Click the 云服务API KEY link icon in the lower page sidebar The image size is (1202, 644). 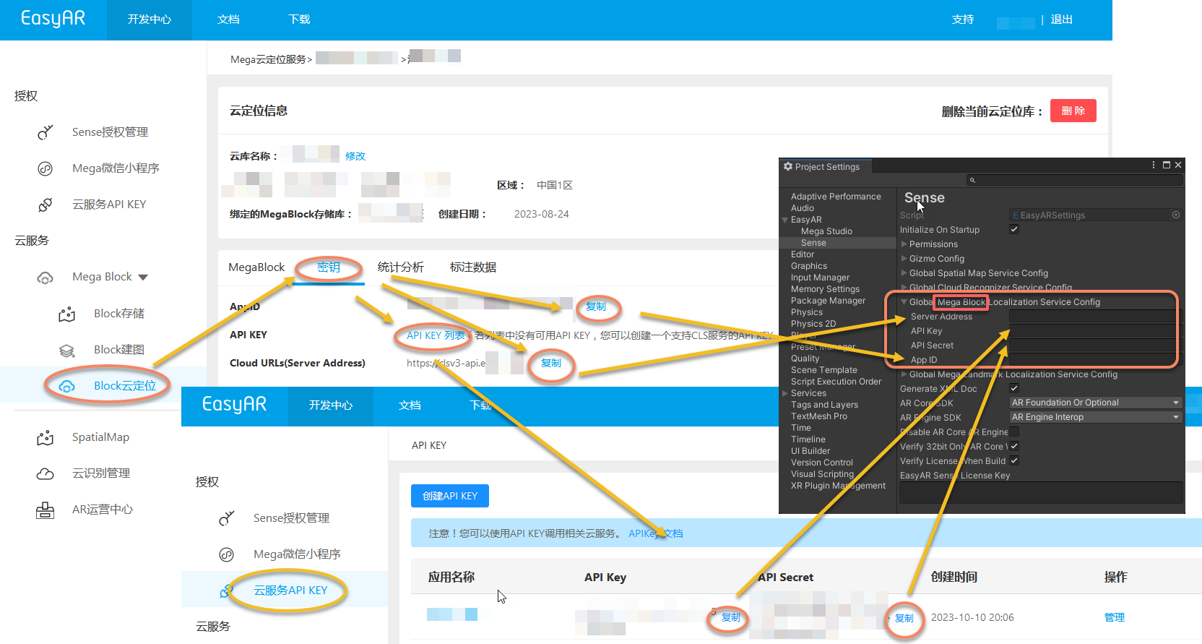coord(227,591)
